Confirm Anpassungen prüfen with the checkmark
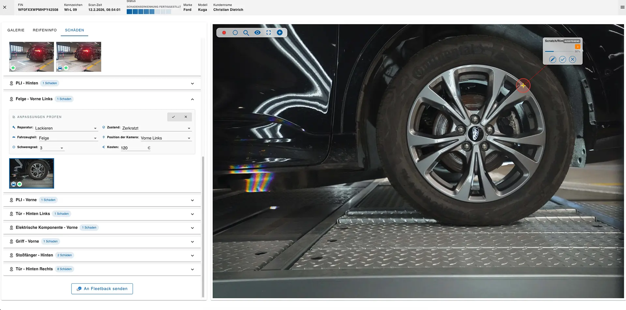 coord(173,117)
